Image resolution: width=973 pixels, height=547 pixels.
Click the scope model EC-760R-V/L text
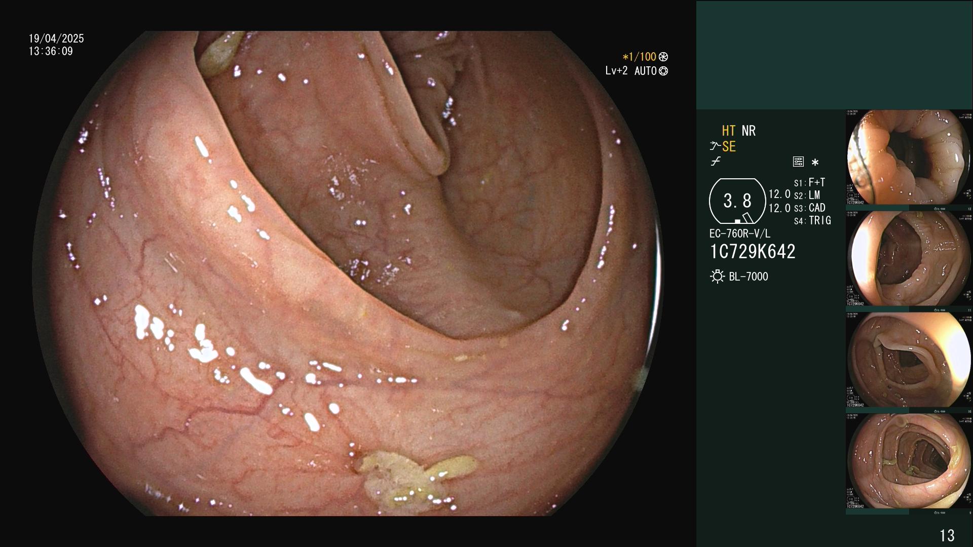pos(740,233)
